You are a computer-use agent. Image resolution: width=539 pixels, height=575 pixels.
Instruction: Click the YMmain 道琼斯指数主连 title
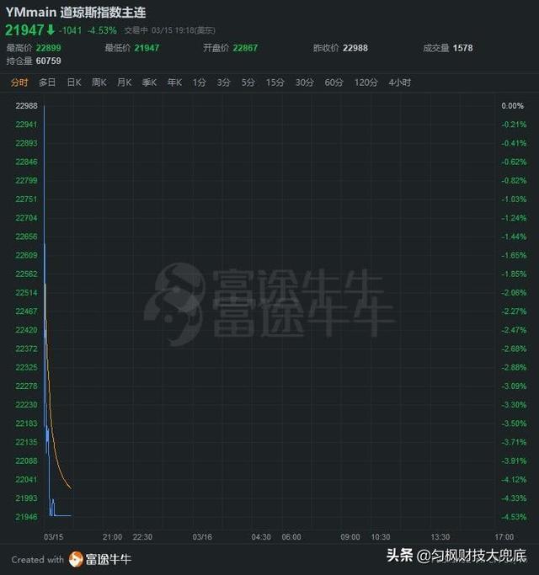[76, 13]
